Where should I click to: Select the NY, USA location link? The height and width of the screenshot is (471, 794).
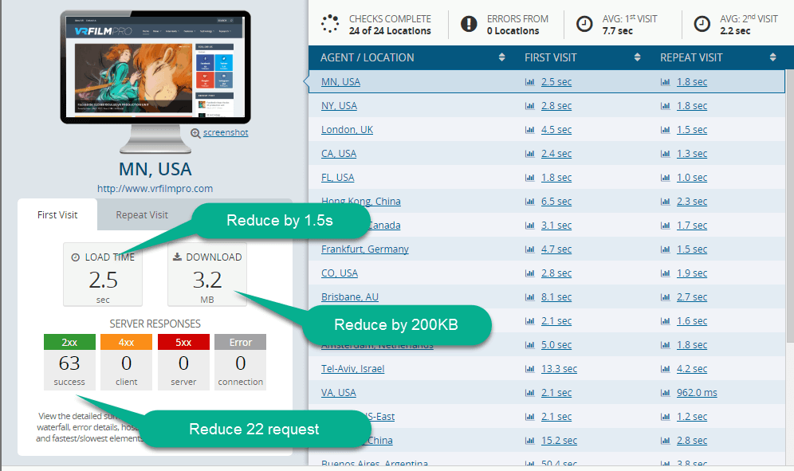[x=339, y=106]
